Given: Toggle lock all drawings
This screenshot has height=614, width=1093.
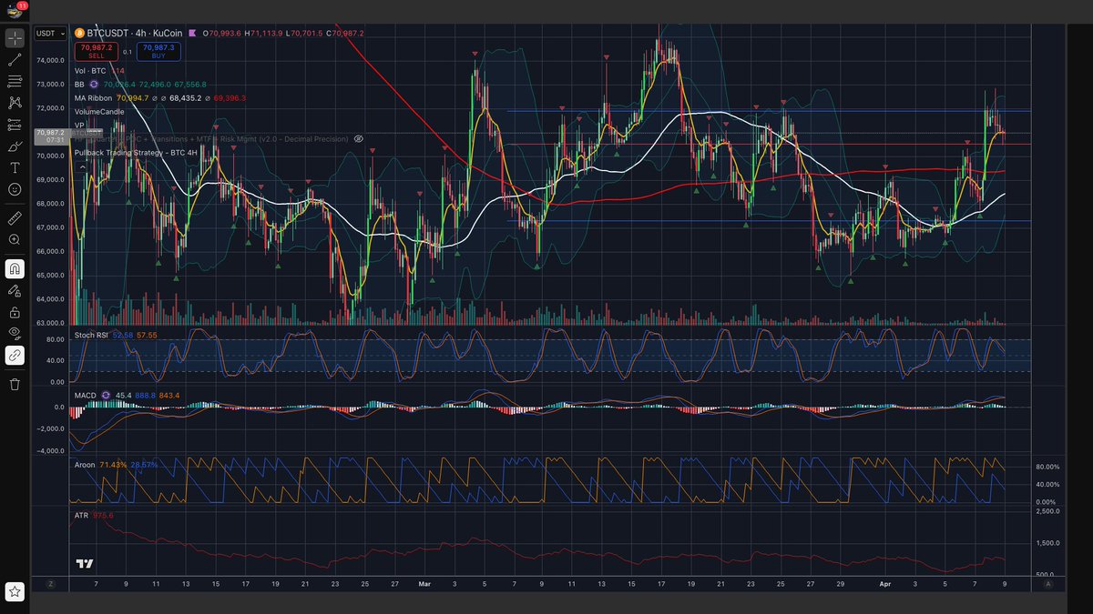Looking at the screenshot, I should tap(15, 312).
